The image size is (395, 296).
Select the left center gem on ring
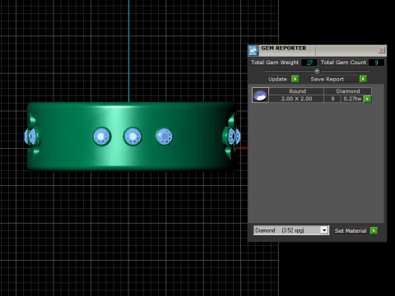102,136
